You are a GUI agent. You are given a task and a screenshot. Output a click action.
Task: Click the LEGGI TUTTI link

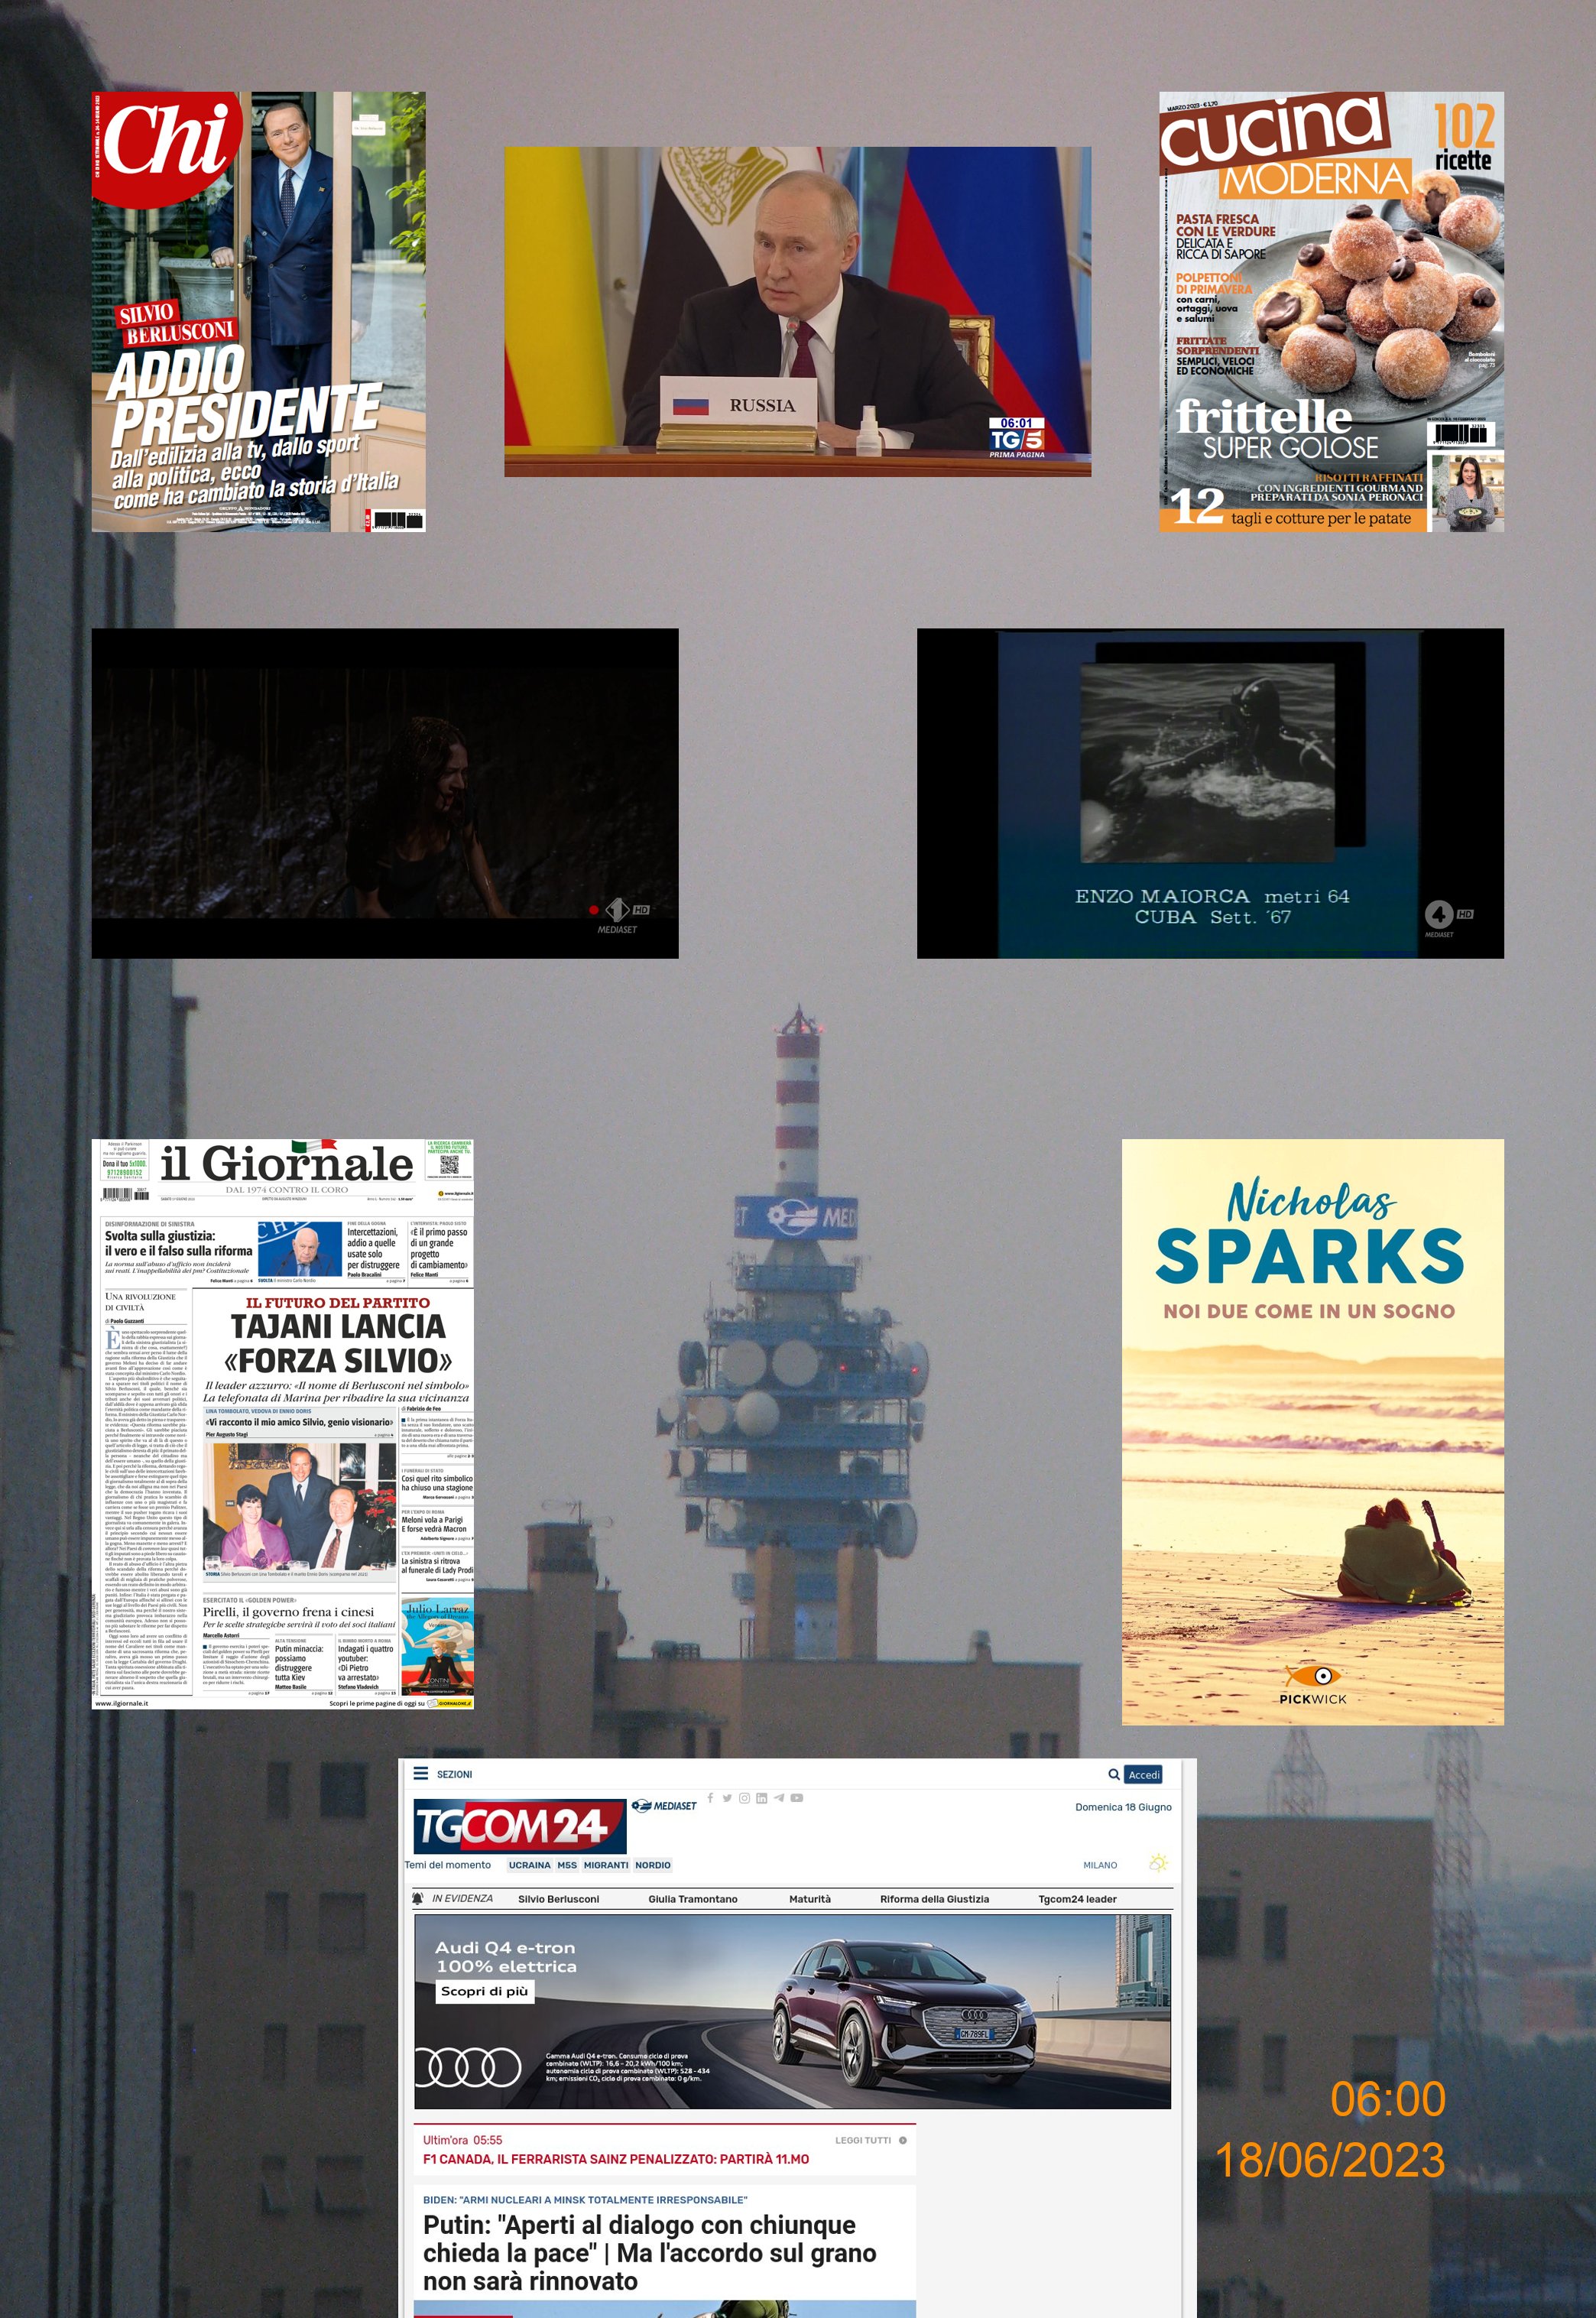[863, 2140]
